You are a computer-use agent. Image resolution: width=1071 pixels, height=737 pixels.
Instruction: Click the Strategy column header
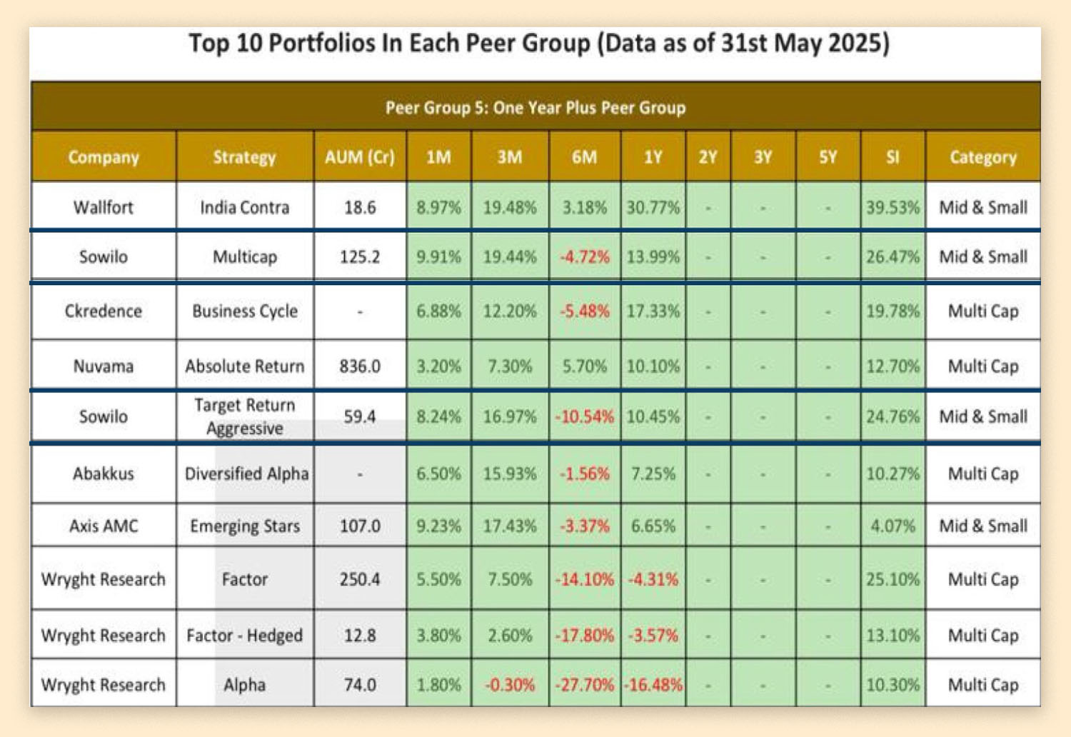click(244, 157)
